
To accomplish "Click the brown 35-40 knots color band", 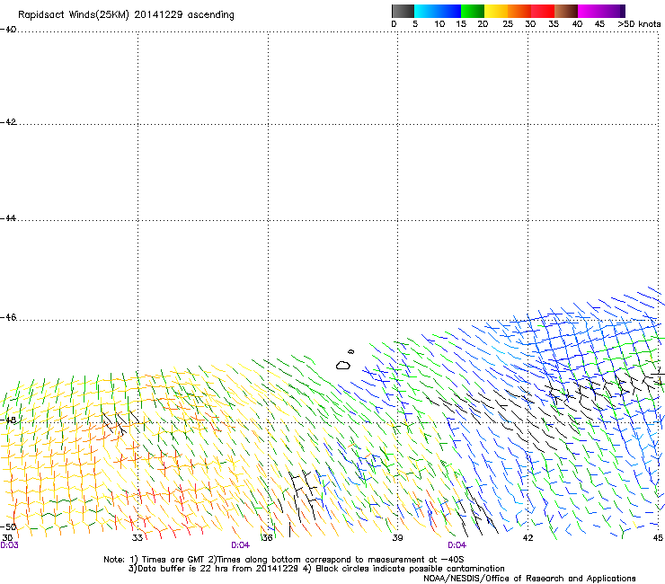I will [x=566, y=11].
